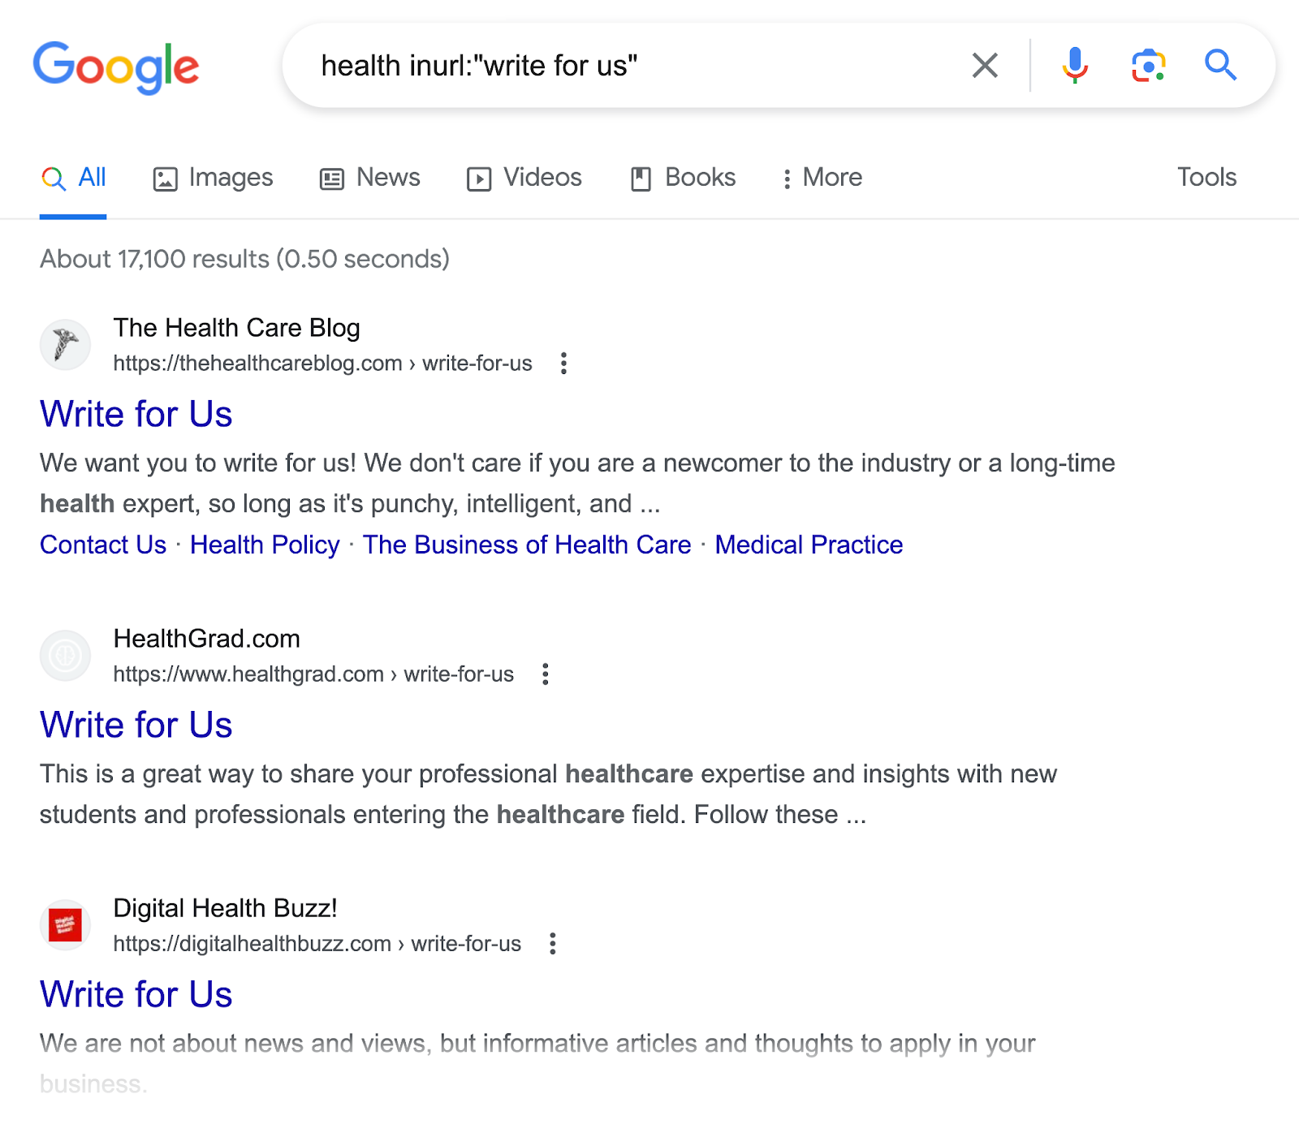Open the three-dot menu for The Health Care Blog
1299x1137 pixels.
pyautogui.click(x=563, y=364)
